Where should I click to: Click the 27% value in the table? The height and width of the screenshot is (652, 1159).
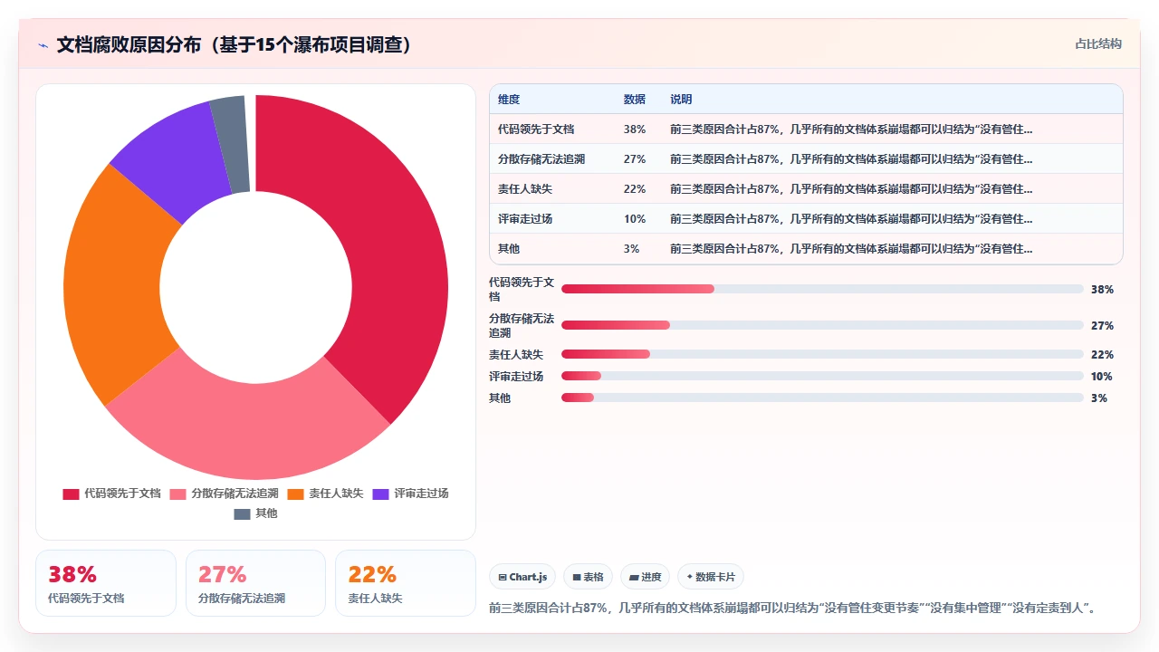pyautogui.click(x=635, y=159)
